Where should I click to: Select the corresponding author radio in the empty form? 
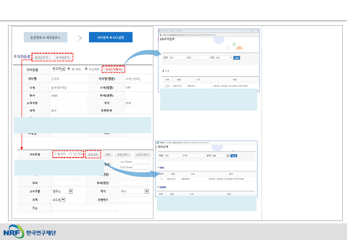71,154
